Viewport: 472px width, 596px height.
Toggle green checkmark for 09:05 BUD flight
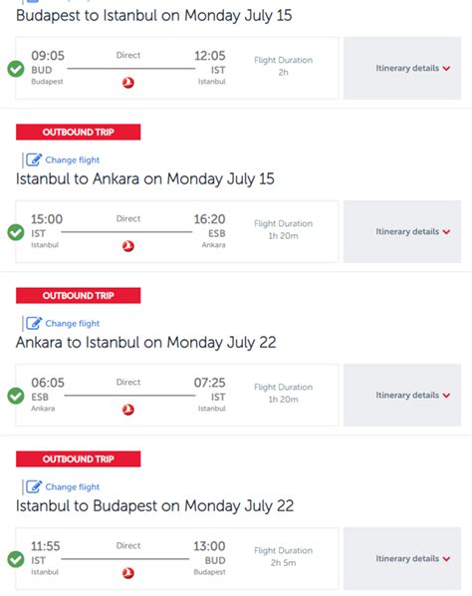tap(16, 69)
